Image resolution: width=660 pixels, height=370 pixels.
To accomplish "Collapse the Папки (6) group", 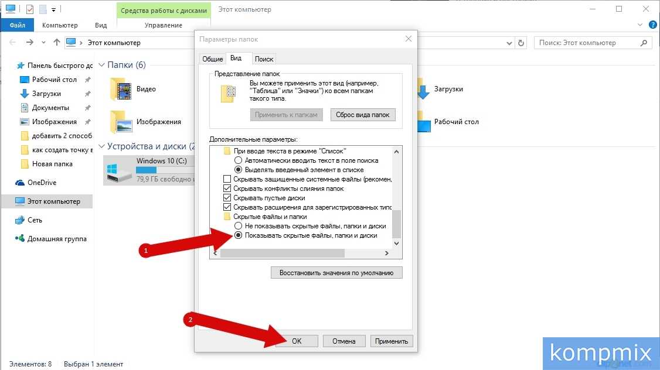I will click(x=101, y=65).
